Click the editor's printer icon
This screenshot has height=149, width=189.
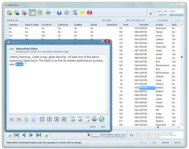coord(94,119)
